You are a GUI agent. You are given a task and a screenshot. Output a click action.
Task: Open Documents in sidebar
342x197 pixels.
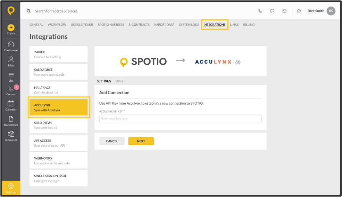[x=11, y=121]
